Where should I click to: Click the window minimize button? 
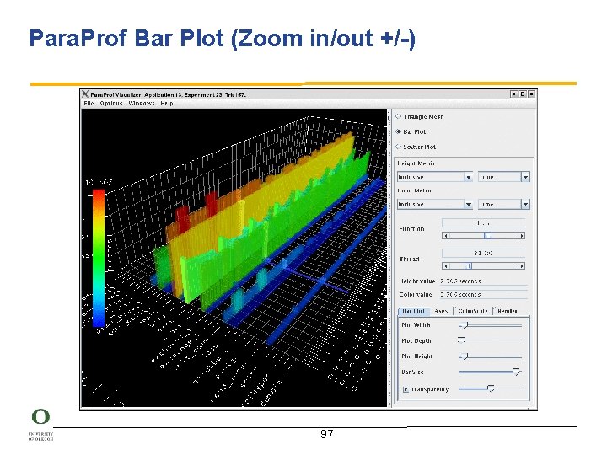514,94
